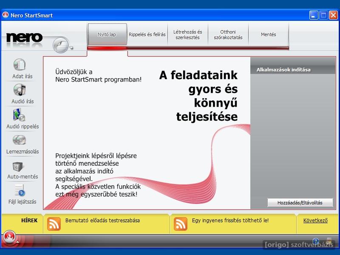
Task: Open the Egy ingyenes frissítés tölthető le! news
Action: point(230,221)
